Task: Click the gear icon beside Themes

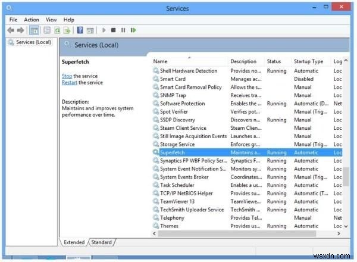Action: pyautogui.click(x=156, y=226)
